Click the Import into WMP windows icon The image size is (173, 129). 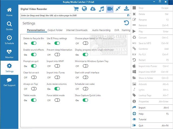tap(134, 72)
